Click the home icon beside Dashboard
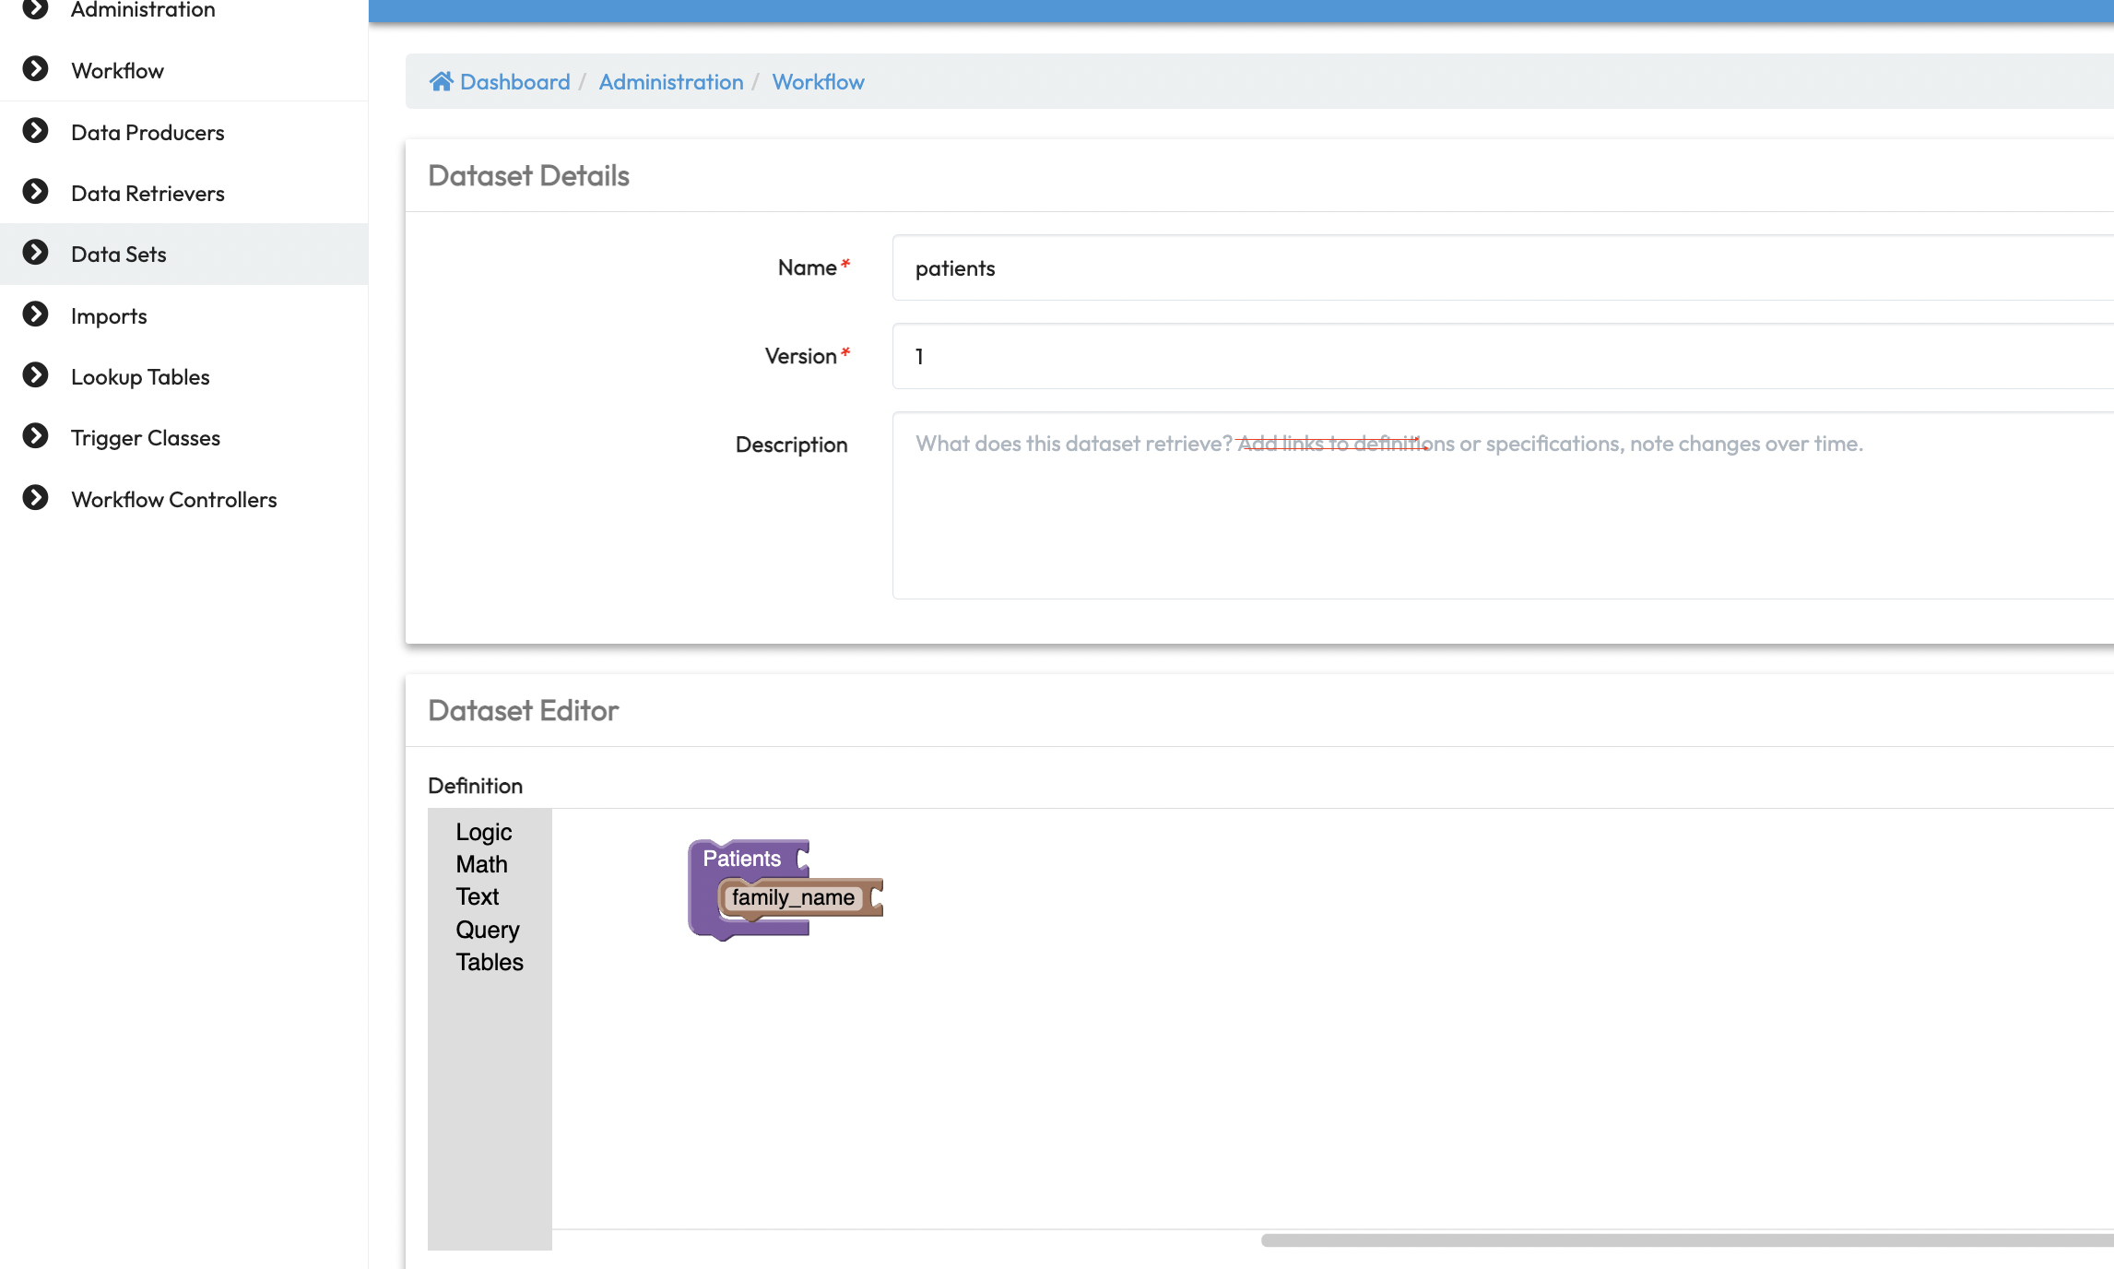Screen dimensions: 2114x1269 [x=441, y=82]
